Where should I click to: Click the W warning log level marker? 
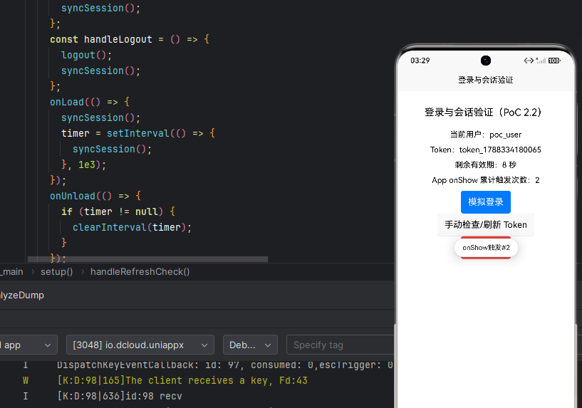tap(25, 380)
